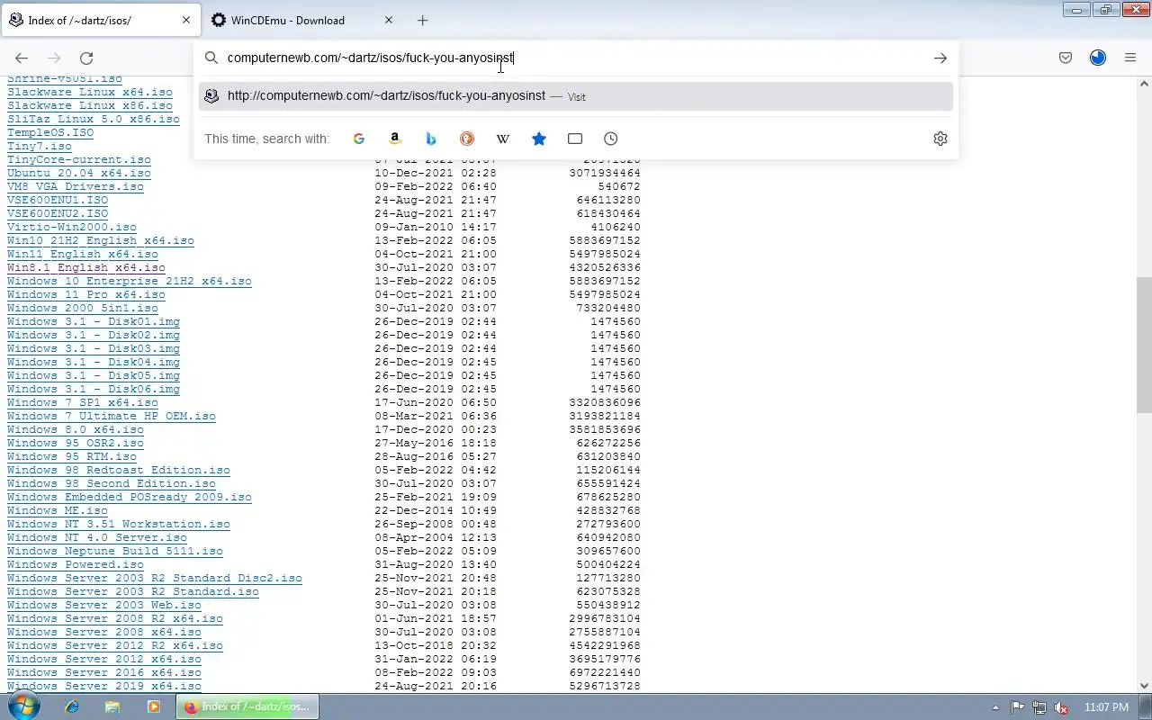Open the Tiny7.iso link
The width and height of the screenshot is (1152, 720).
40,146
